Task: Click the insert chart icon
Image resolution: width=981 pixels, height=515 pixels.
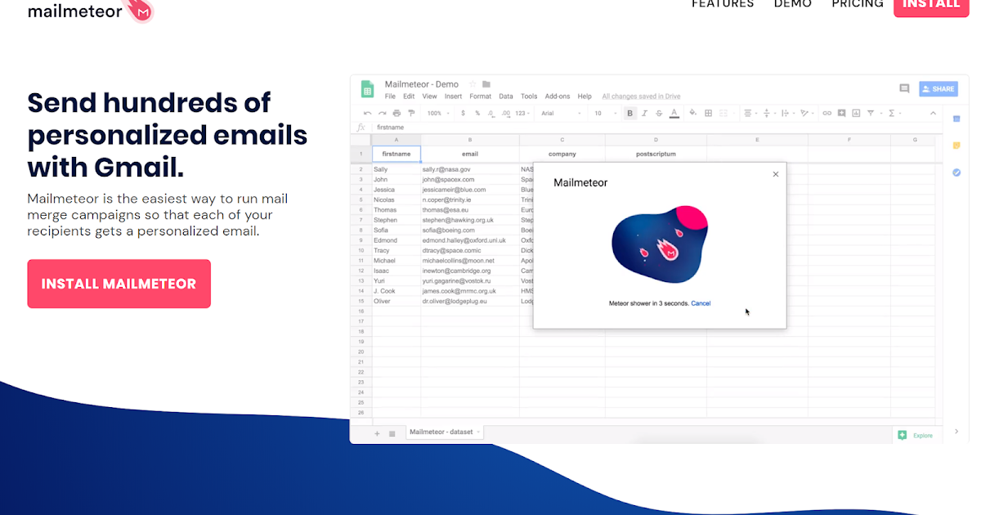Action: 856,113
